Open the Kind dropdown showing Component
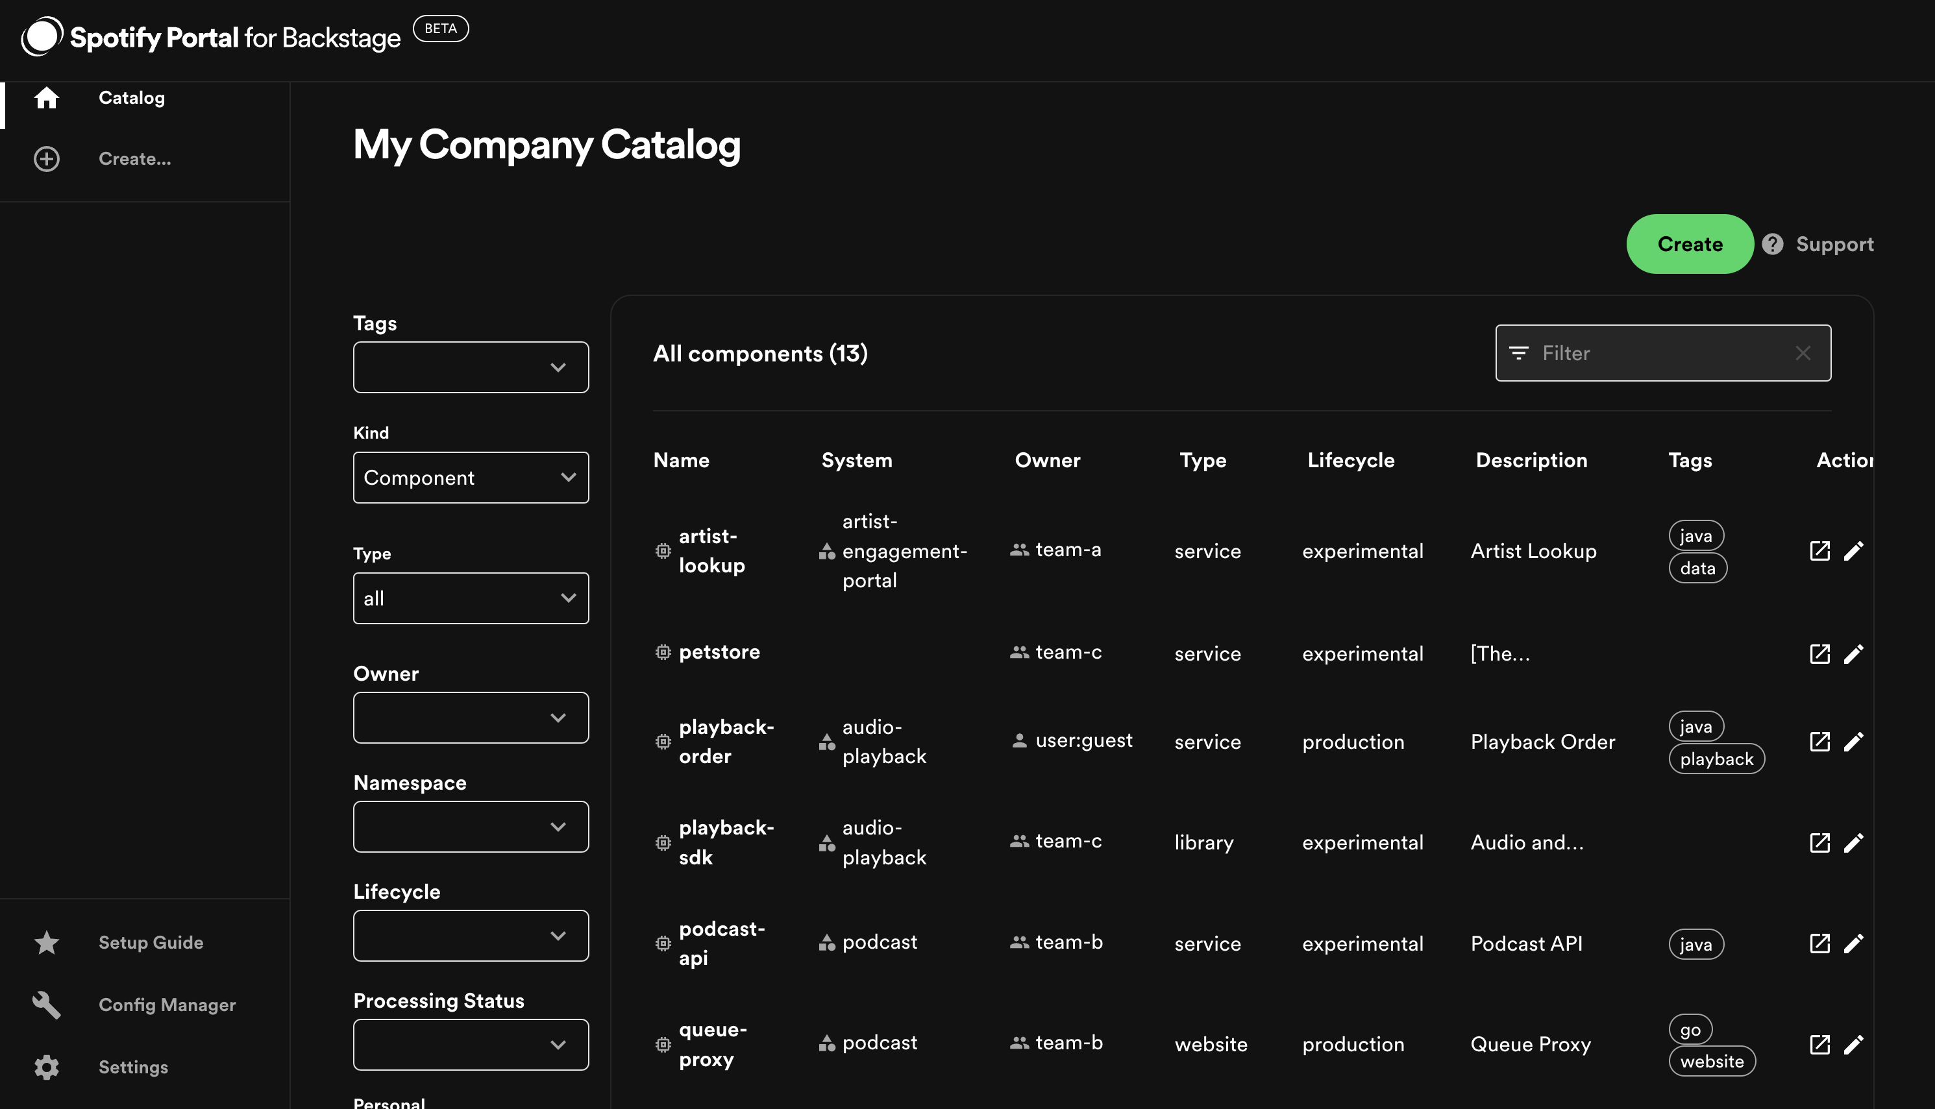Screen dimensions: 1935x1109 [471, 478]
